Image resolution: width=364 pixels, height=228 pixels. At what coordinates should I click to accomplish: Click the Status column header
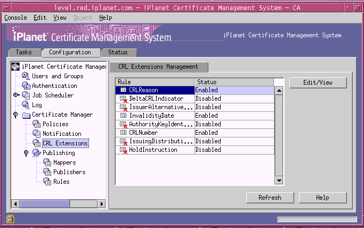click(234, 82)
